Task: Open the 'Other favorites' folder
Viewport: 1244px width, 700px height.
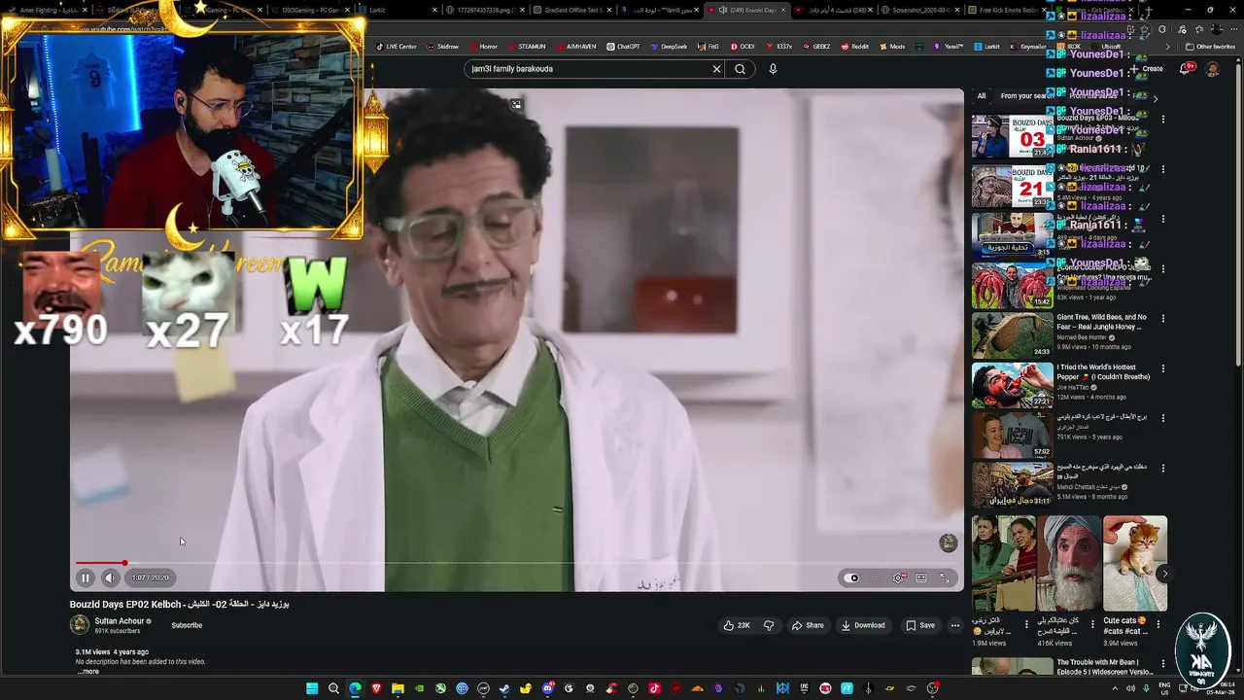Action: click(x=1210, y=47)
